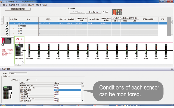This screenshot has height=108, width=174.
Task: Click the highlighted OFF(0) value cell
Action: [68, 90]
